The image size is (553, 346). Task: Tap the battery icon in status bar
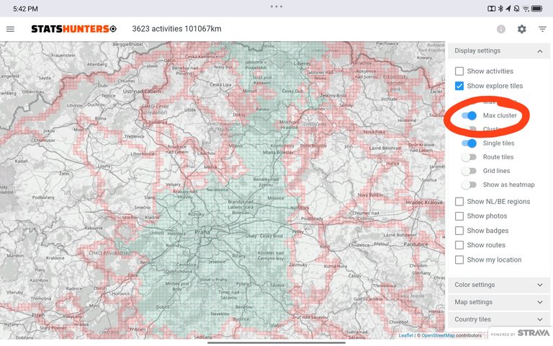tap(537, 9)
